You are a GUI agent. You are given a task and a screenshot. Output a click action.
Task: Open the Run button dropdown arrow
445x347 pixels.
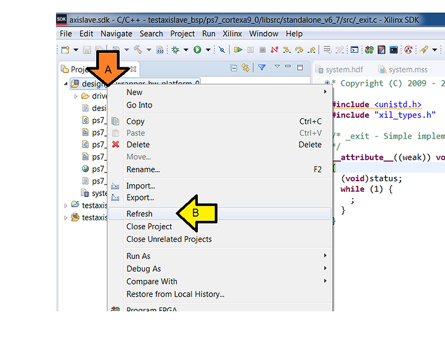pyautogui.click(x=208, y=50)
